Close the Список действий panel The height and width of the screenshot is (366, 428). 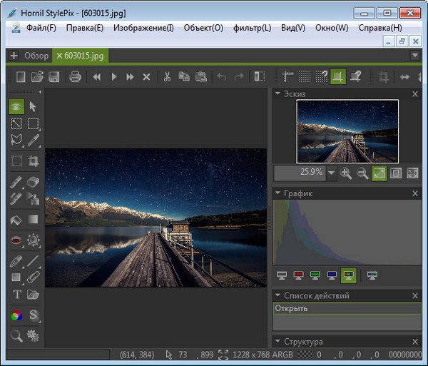(415, 295)
